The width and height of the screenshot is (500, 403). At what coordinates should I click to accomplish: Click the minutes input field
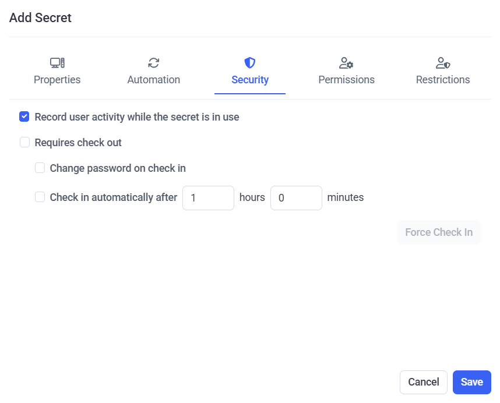[x=296, y=198]
